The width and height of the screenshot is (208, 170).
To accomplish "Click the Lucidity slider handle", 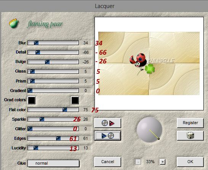I will coord(36,148).
